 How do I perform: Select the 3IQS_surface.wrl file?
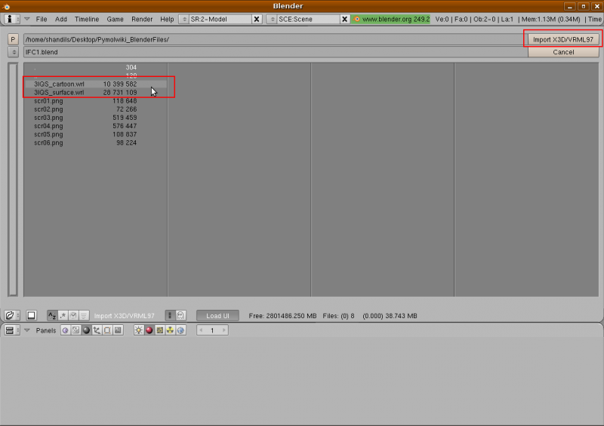(x=59, y=92)
